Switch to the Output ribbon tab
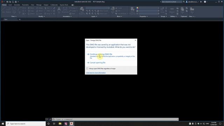Viewport: 224px width, 126px height. coord(46,5)
